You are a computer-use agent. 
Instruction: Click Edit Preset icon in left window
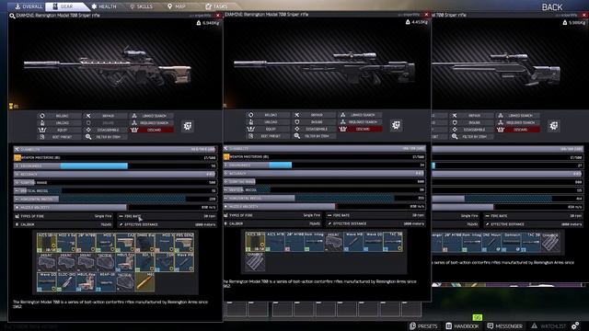42,137
